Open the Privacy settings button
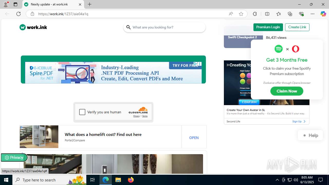The image size is (329, 185). [14, 158]
